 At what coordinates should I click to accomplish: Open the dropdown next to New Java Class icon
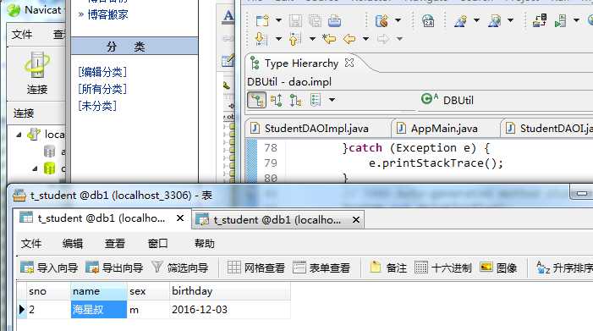(476, 20)
